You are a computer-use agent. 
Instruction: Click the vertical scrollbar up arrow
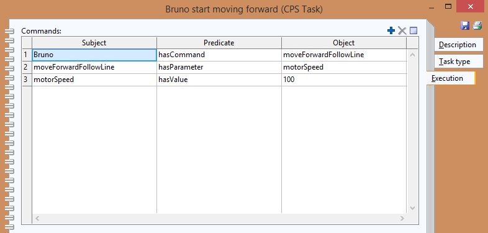point(413,55)
